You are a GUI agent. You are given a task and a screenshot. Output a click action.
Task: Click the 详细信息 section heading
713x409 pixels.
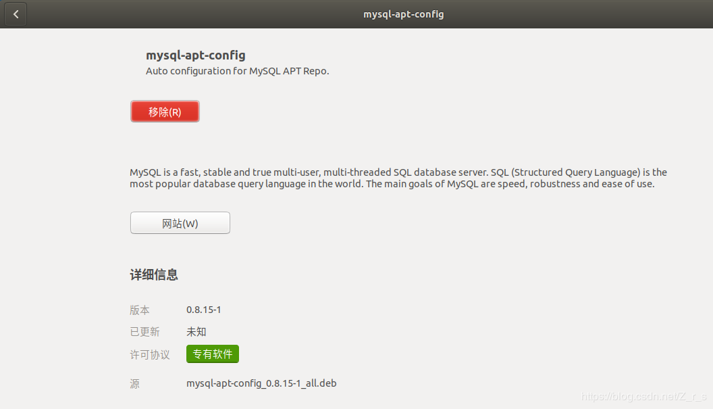pos(154,274)
